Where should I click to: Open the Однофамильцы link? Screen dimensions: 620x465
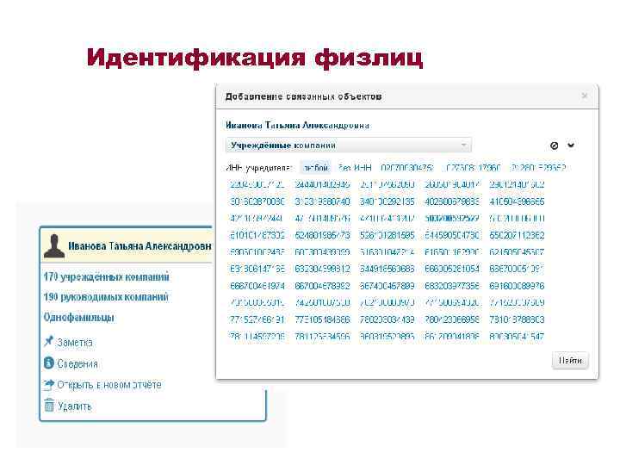click(79, 318)
